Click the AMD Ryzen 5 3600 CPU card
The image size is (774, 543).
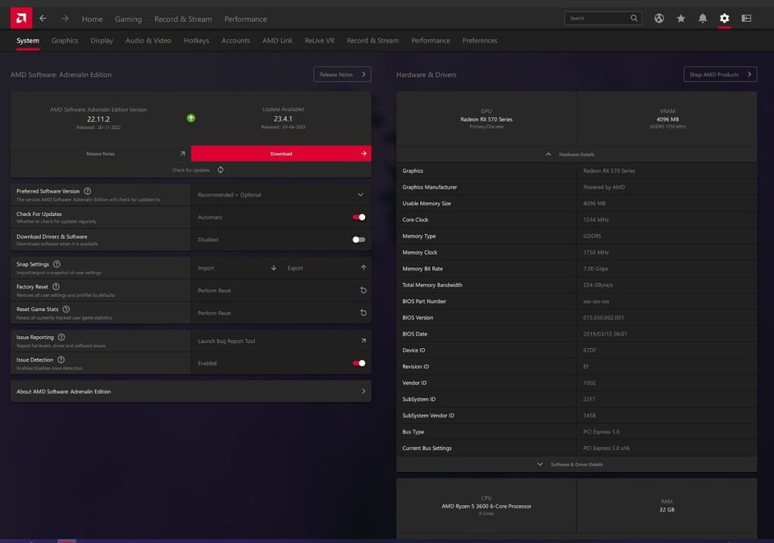(486, 506)
